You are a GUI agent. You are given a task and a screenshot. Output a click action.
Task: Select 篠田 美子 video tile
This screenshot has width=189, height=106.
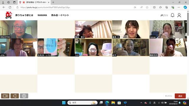tap(93, 29)
